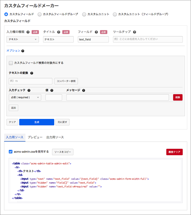This screenshot has width=191, height=215.
Task: Open the 必須 (required) validation dropdown
Action: [x=25, y=97]
